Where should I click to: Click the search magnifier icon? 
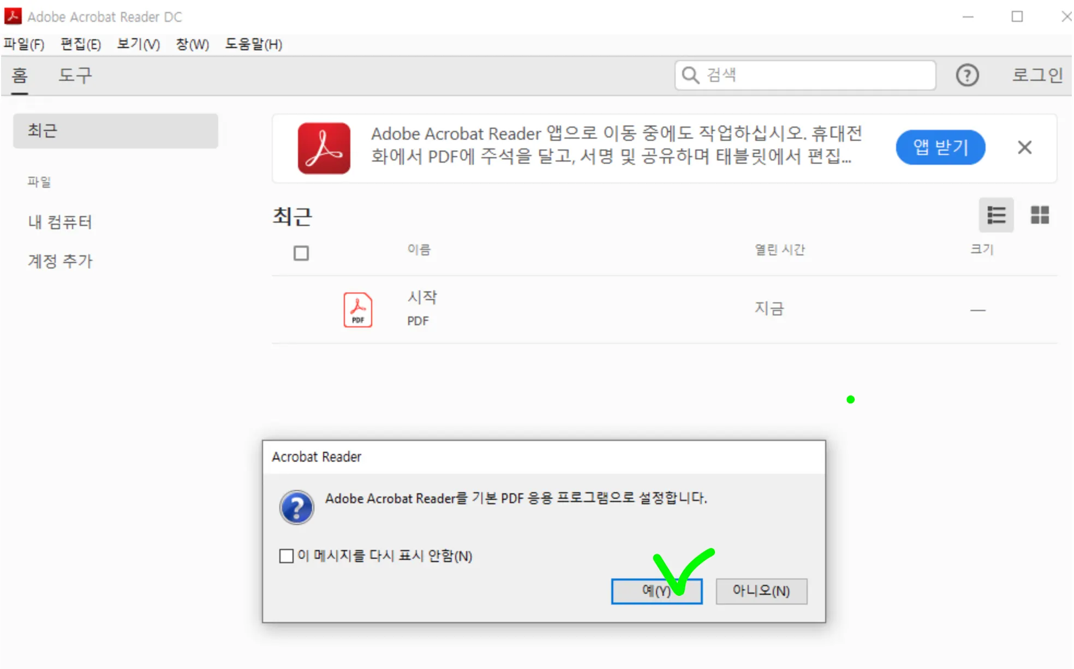[x=690, y=75]
